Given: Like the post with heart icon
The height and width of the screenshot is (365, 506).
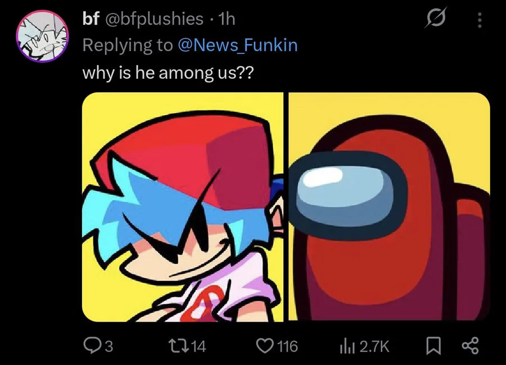Looking at the screenshot, I should 265,346.
